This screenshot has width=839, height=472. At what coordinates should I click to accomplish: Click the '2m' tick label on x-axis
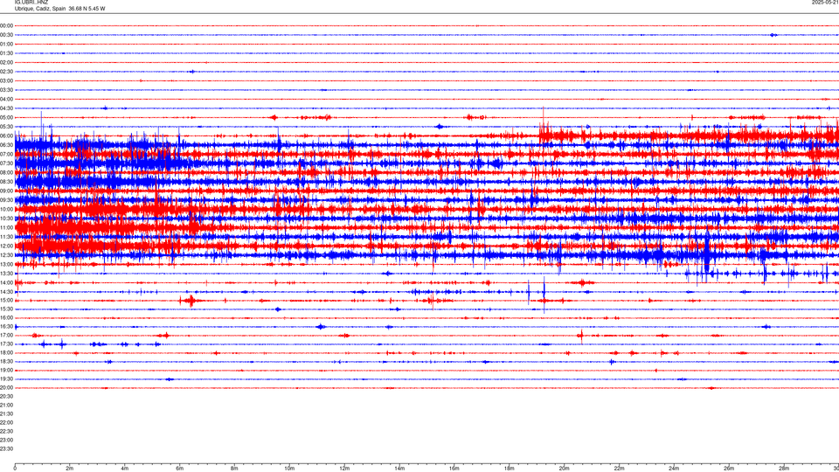(x=70, y=469)
